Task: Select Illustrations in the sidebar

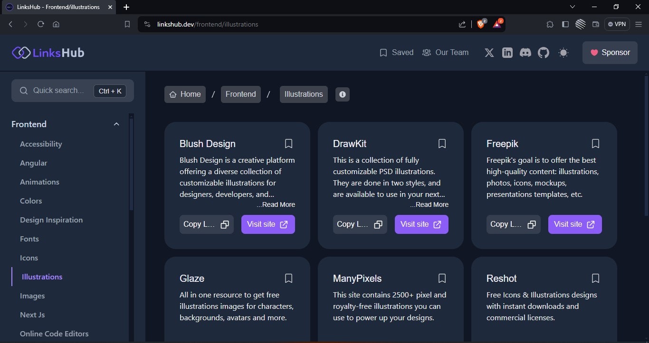Action: click(x=42, y=277)
